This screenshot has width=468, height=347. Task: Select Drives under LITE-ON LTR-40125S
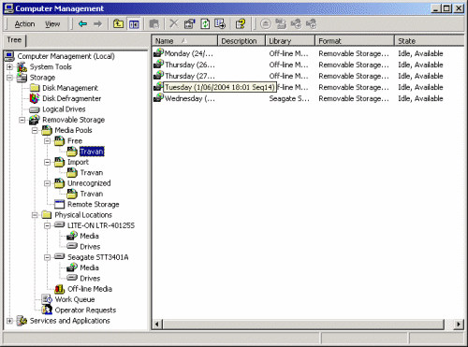point(90,247)
